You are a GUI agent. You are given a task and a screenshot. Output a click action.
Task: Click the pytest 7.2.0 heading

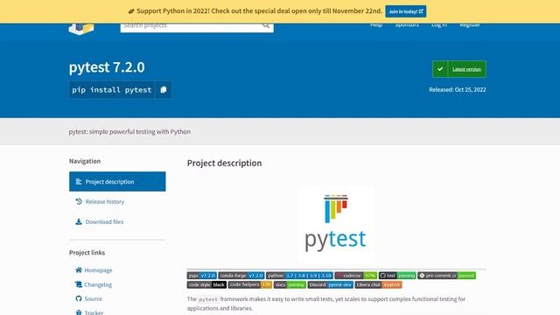pyautogui.click(x=107, y=67)
